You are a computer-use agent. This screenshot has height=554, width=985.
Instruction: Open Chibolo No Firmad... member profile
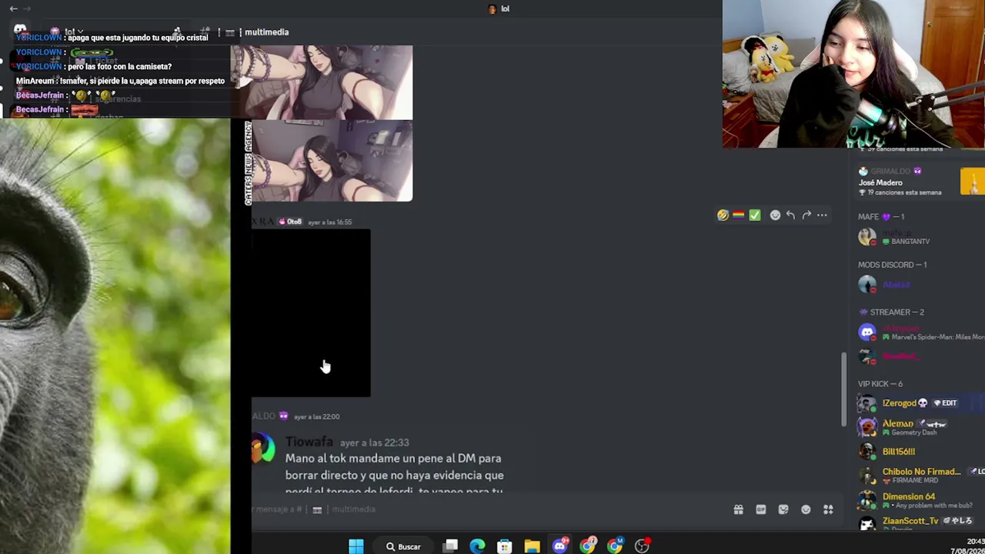[x=920, y=475]
